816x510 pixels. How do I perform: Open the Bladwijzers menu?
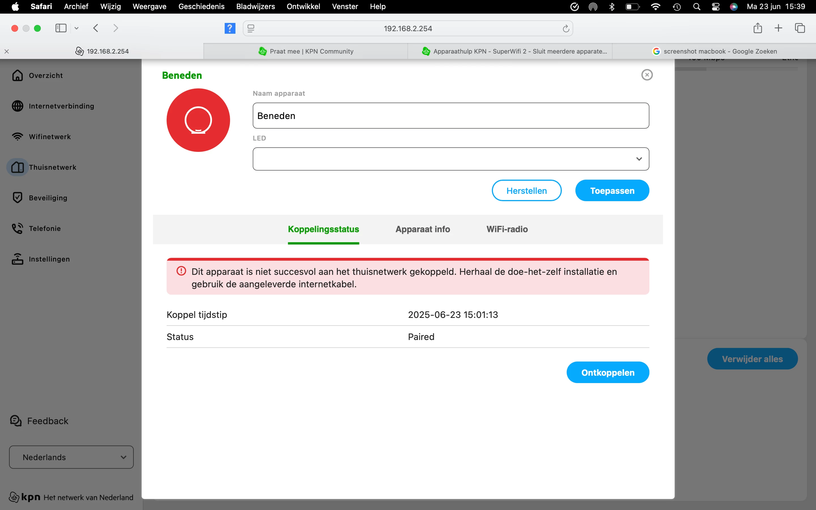point(255,7)
